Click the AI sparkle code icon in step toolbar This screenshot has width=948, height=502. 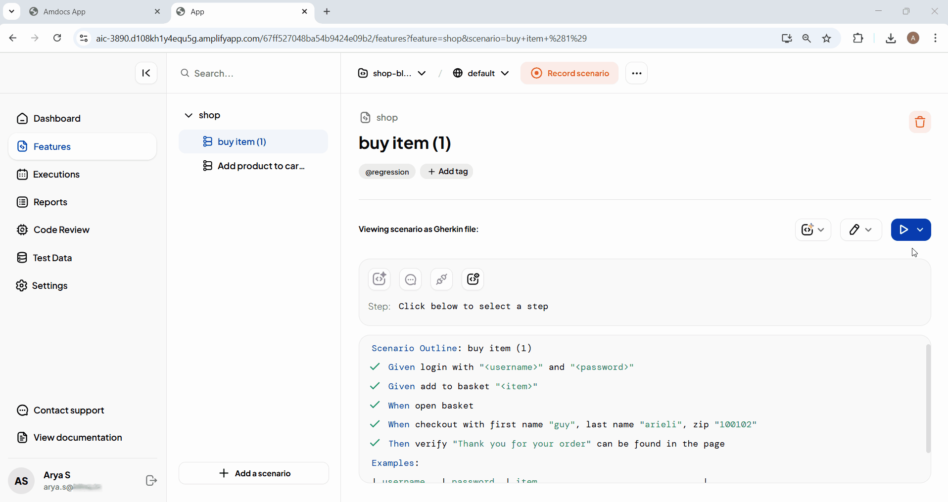click(379, 279)
